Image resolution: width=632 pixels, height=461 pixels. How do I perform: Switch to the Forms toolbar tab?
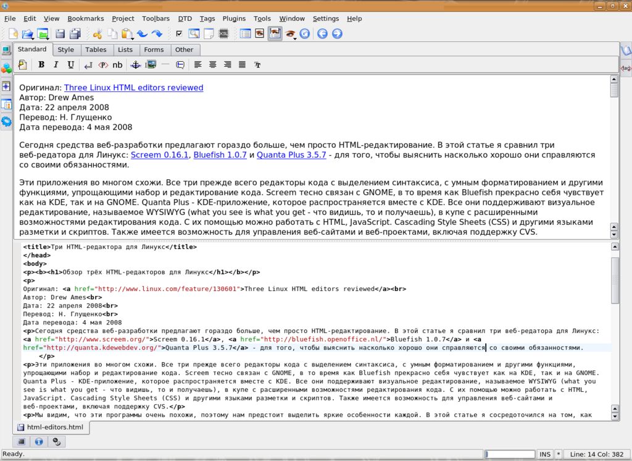154,49
